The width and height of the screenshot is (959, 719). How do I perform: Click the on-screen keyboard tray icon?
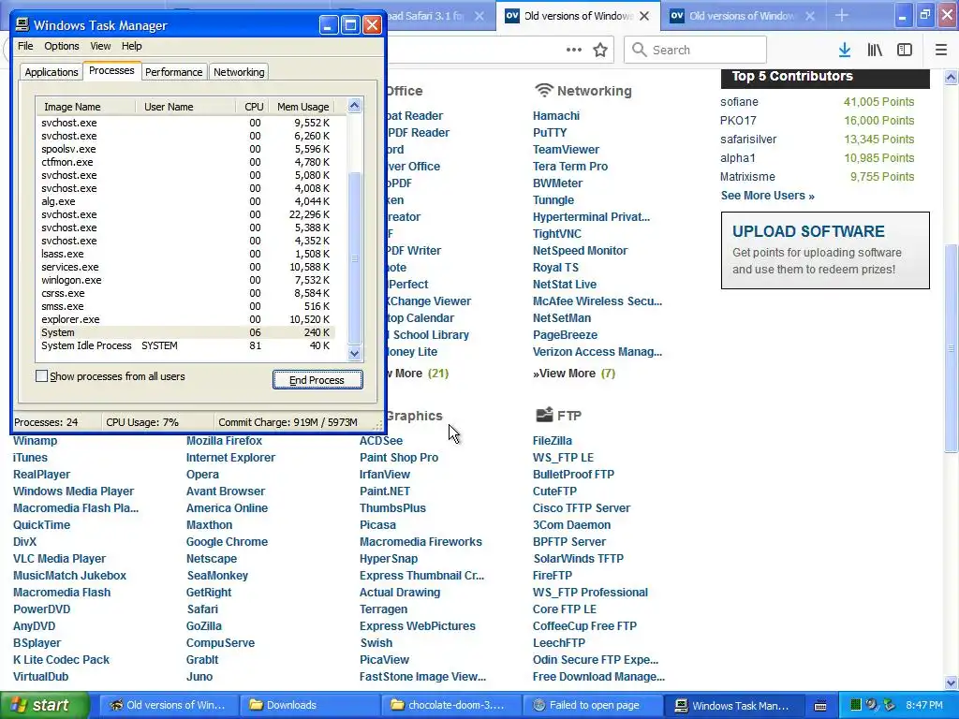point(820,706)
